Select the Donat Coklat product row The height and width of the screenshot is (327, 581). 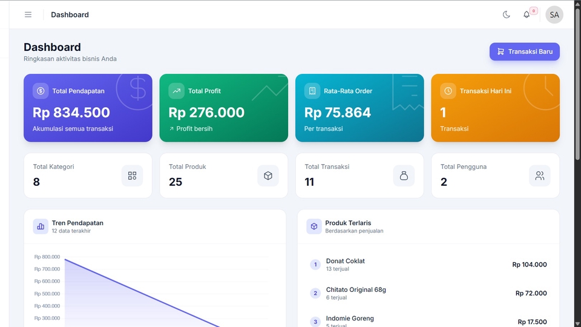428,265
